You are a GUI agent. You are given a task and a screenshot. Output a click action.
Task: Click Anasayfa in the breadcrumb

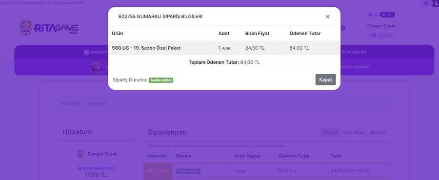pyautogui.click(x=71, y=103)
